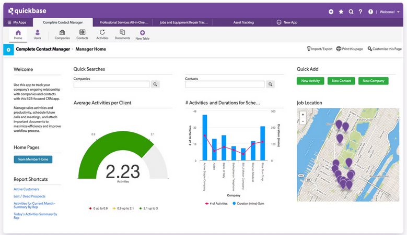The image size is (407, 235).
Task: Click the app settings gear icon
Action: (8, 50)
